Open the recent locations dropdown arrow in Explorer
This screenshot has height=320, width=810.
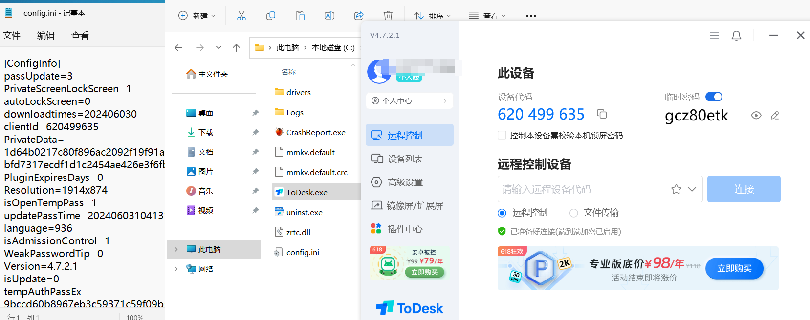pyautogui.click(x=219, y=47)
